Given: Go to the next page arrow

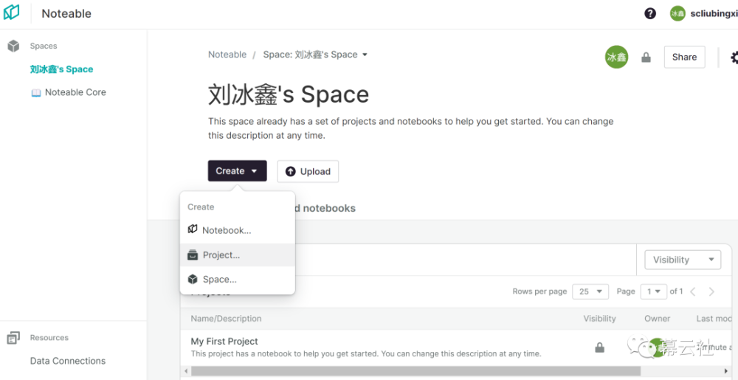Looking at the screenshot, I should (x=711, y=291).
